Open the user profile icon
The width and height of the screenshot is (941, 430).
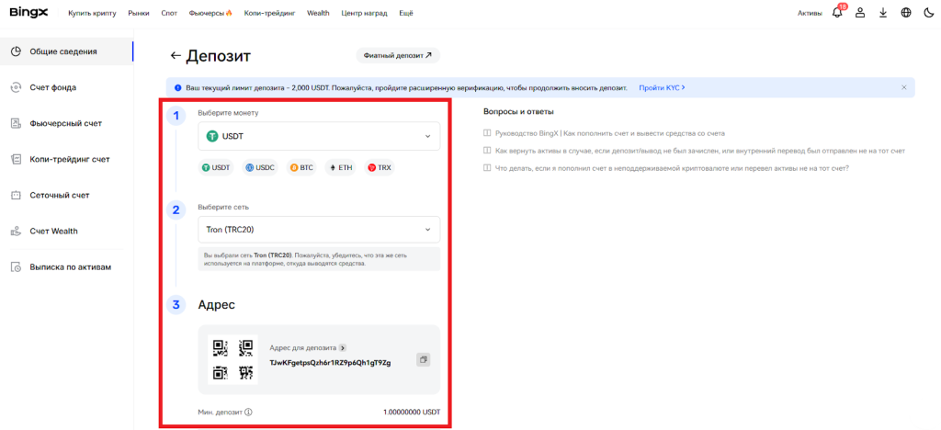click(x=860, y=13)
